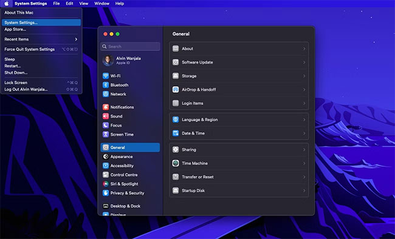
Task: Click the Bluetooth sidebar icon
Action: (106, 85)
